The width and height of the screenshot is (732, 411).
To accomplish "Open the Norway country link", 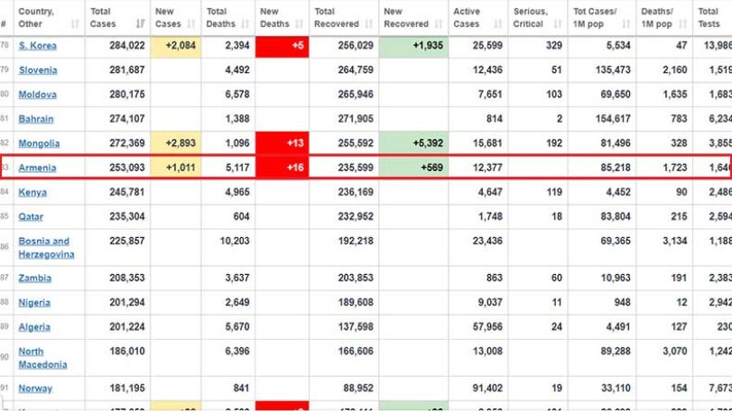I will (35, 388).
